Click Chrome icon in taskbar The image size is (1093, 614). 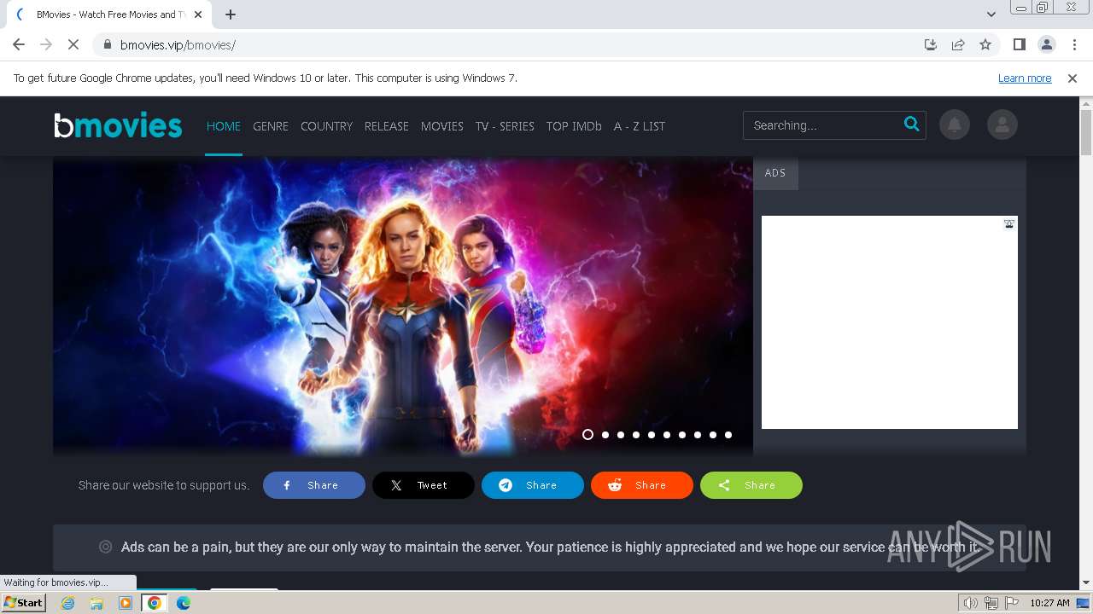(155, 603)
